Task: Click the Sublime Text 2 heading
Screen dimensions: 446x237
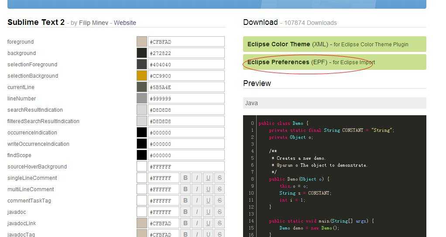Action: pos(36,22)
